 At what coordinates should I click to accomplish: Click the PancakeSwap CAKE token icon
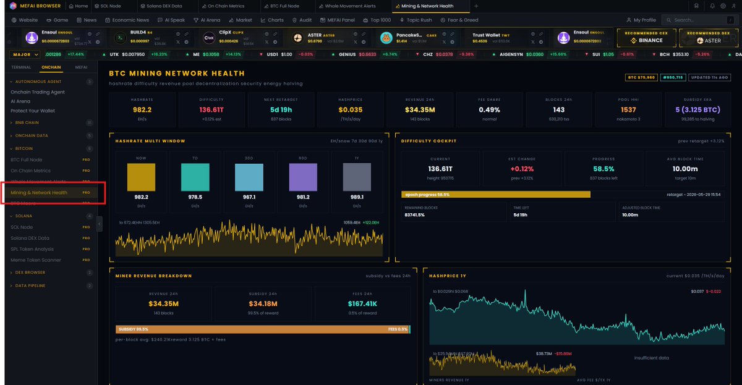click(386, 37)
